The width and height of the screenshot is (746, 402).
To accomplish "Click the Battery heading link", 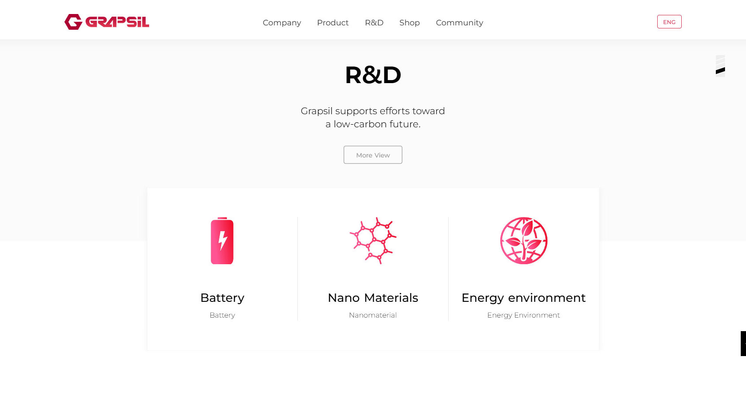I will coord(222,298).
